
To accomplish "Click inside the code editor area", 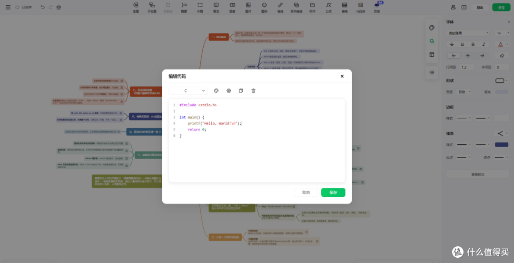I will tap(257, 140).
